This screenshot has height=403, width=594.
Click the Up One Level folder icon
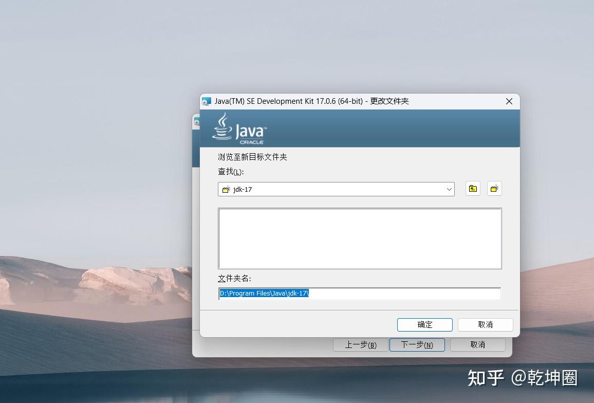coord(472,189)
